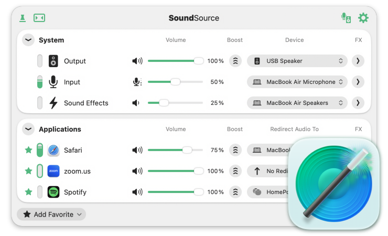Screen dimensions: 388x236
Task: Collapse the System section
Action: pos(28,40)
